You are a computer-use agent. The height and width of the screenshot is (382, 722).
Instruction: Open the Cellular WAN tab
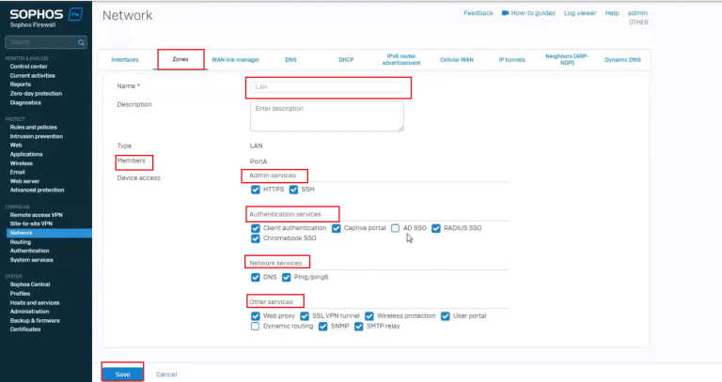pyautogui.click(x=456, y=60)
